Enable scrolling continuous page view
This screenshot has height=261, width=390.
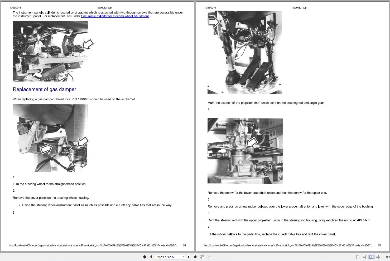click(364, 257)
